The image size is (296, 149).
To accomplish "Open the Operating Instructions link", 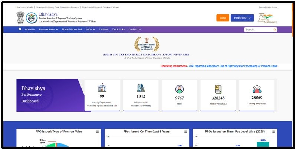I will coord(174,66).
